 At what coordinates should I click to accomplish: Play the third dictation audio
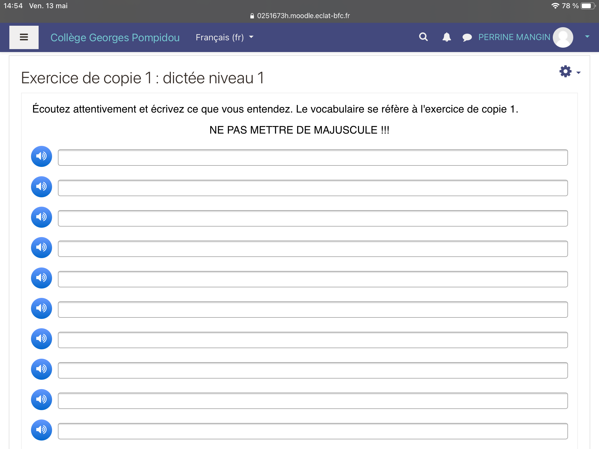(x=42, y=217)
